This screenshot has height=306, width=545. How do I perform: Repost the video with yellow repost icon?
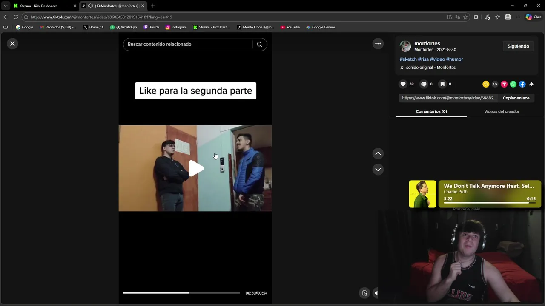[486, 84]
